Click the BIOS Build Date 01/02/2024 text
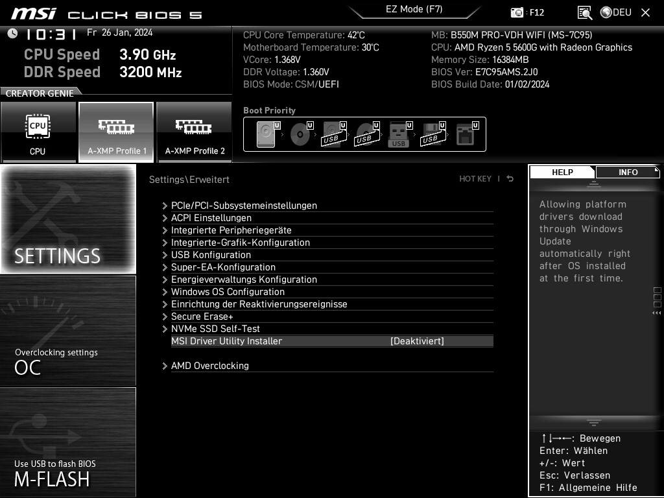Viewport: 664px width, 498px height. click(490, 84)
